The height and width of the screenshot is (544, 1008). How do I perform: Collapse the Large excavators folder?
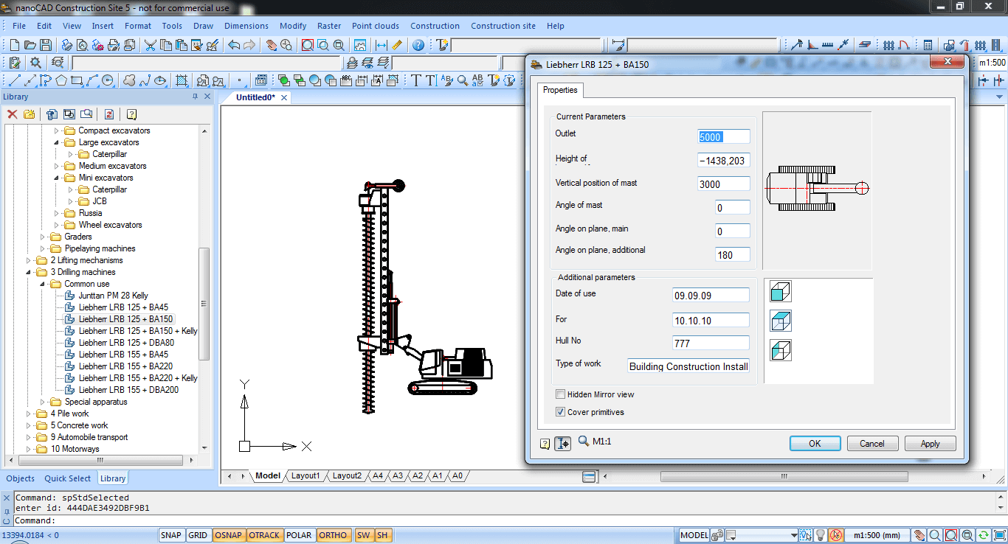[x=56, y=142]
